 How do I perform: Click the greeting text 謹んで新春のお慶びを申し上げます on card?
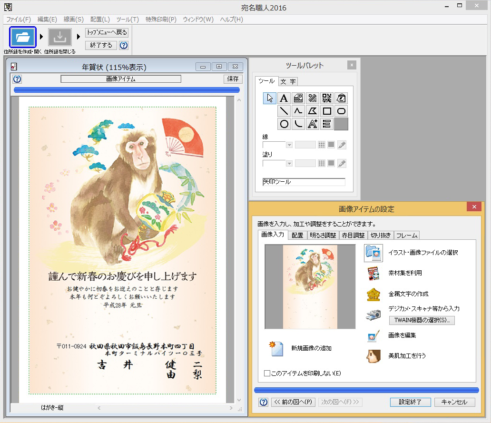point(122,276)
